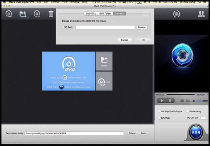Open the View menu

65,2
